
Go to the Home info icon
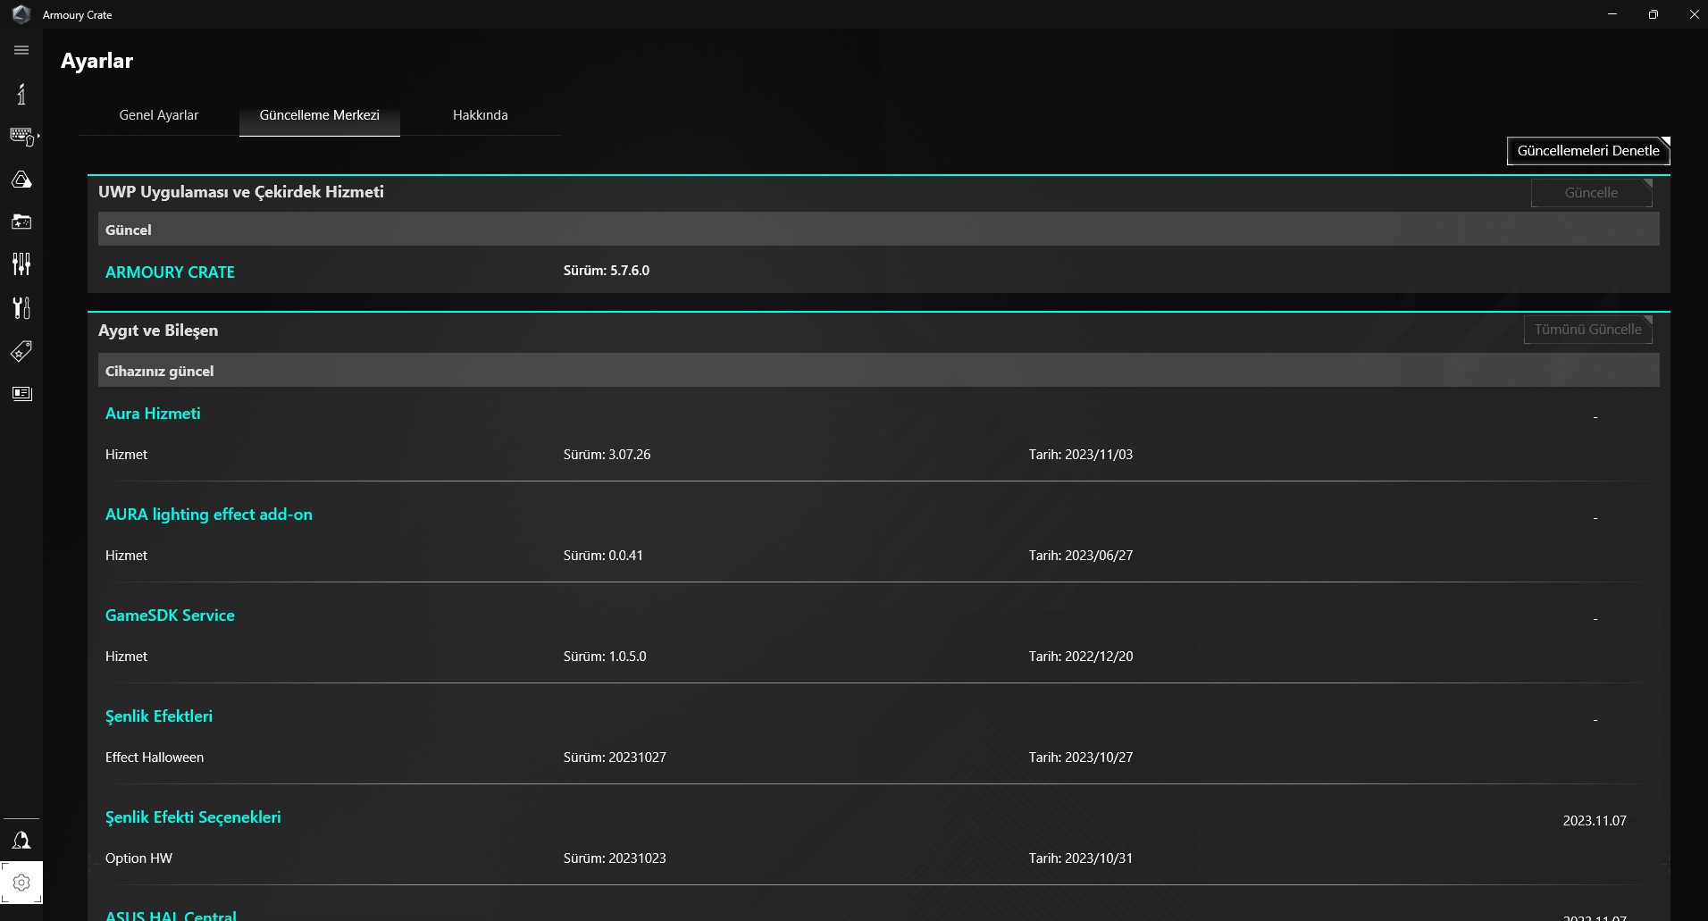click(x=21, y=94)
